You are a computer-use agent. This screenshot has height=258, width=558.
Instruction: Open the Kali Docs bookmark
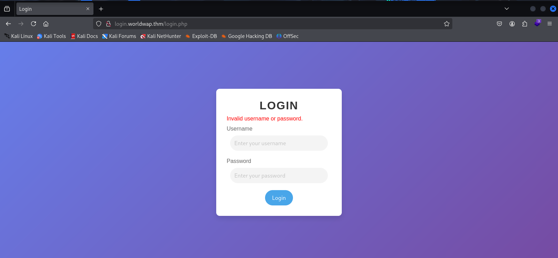[x=84, y=36]
